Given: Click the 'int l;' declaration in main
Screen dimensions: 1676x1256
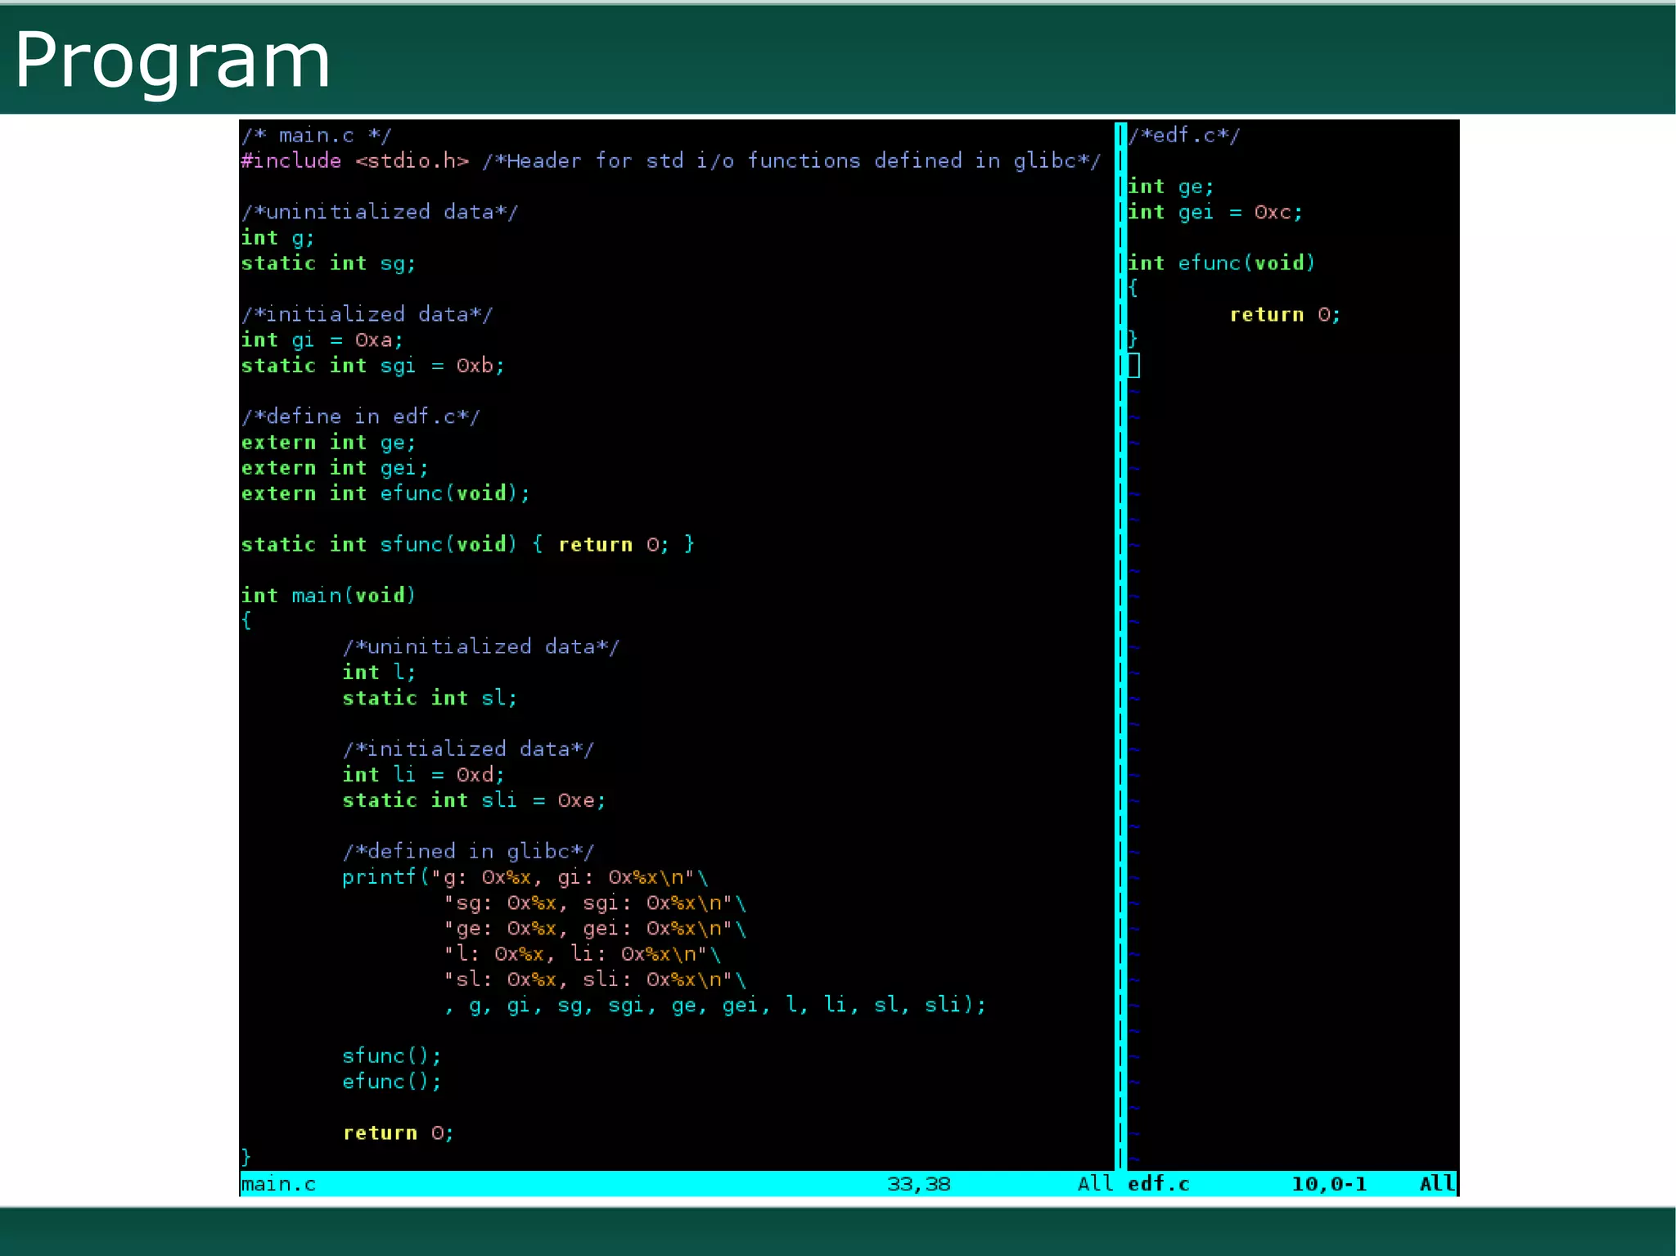Looking at the screenshot, I should tap(379, 672).
